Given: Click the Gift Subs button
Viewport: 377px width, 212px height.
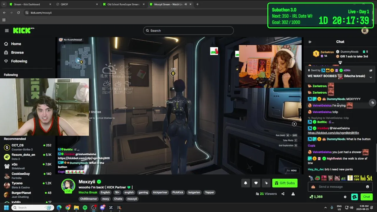Looking at the screenshot, I should [285, 183].
